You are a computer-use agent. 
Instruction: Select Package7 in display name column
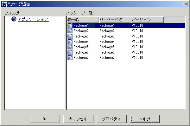point(81,58)
